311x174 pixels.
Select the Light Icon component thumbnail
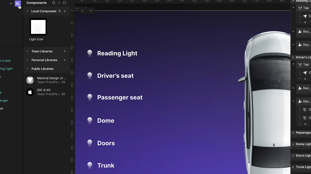click(x=38, y=27)
